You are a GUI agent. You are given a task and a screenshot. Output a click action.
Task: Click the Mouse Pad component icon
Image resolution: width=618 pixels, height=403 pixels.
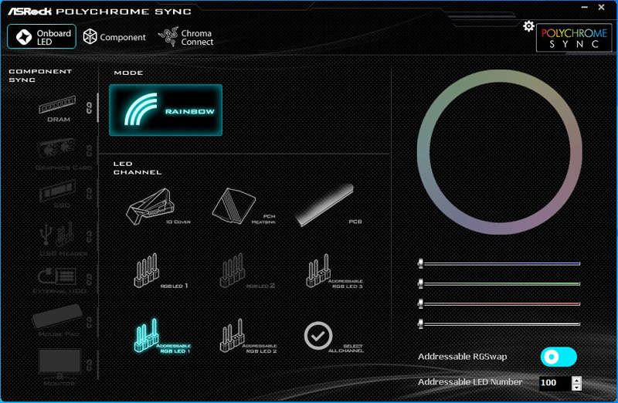coord(57,316)
